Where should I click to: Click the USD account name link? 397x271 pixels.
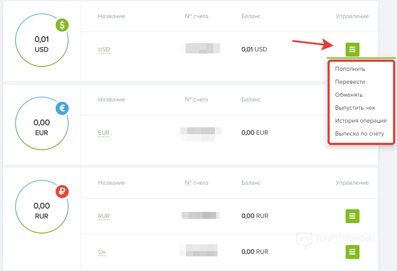click(x=104, y=49)
